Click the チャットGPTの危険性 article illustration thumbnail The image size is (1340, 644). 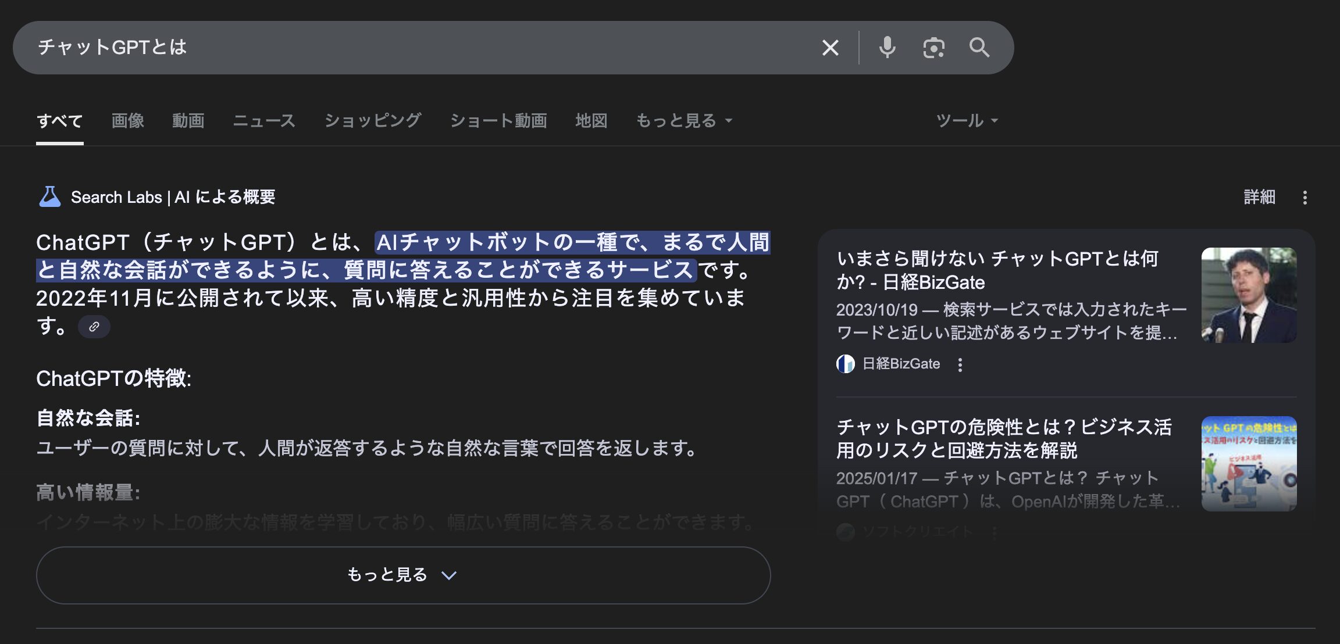click(x=1249, y=464)
